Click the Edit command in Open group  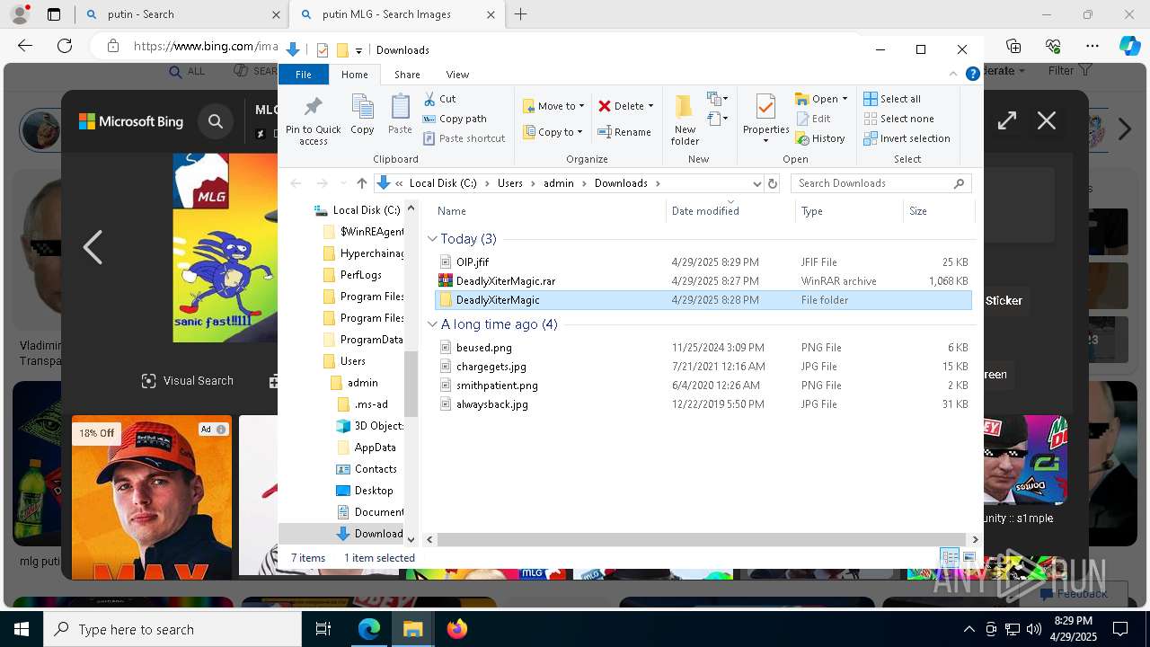(x=814, y=119)
